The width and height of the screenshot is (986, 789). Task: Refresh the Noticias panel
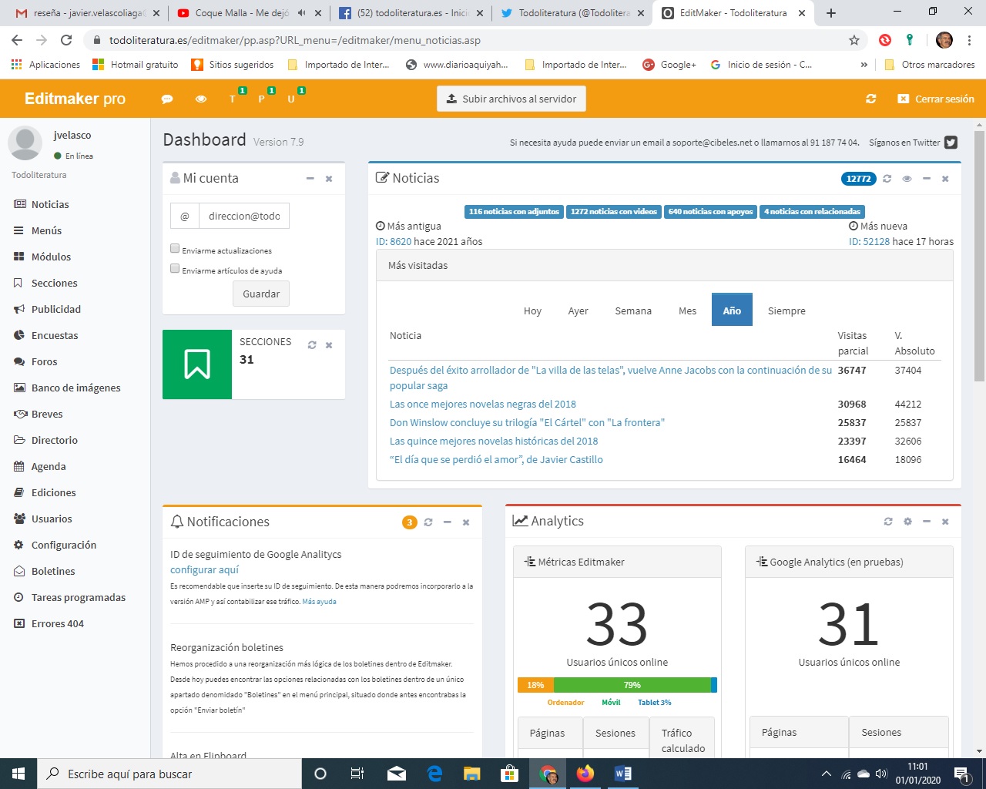pos(887,179)
